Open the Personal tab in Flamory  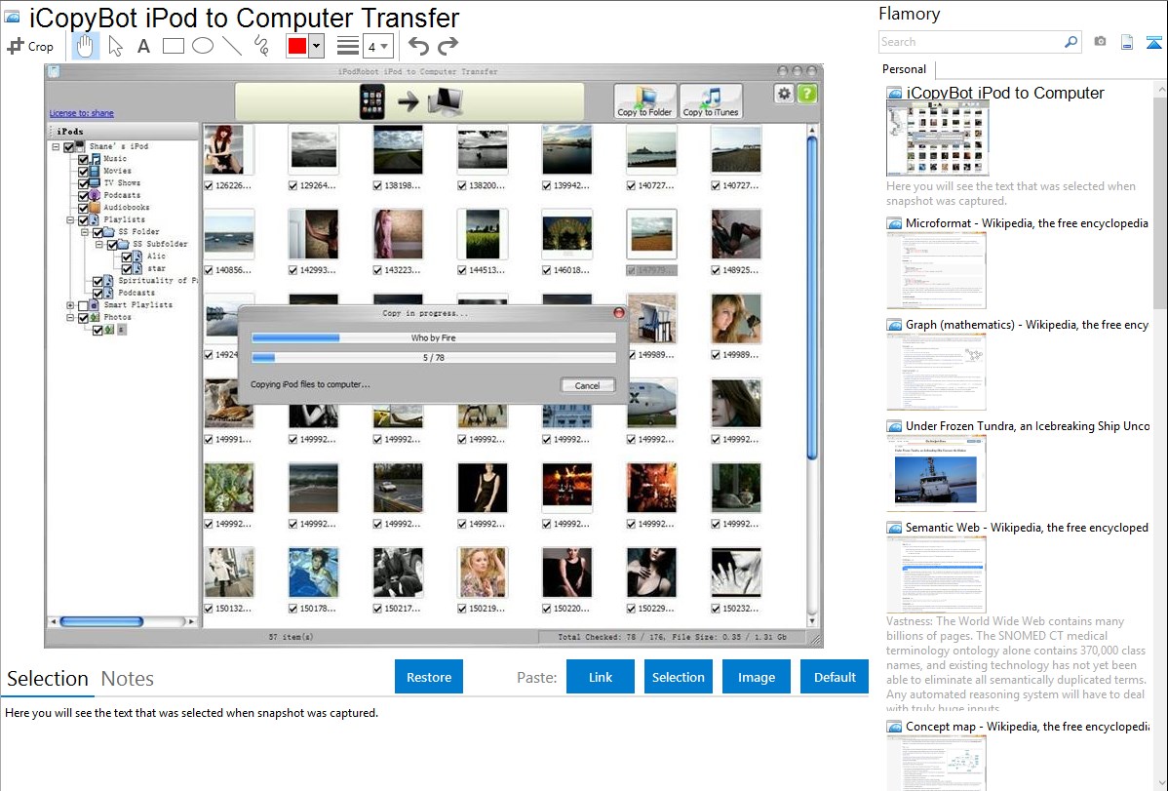click(x=905, y=69)
